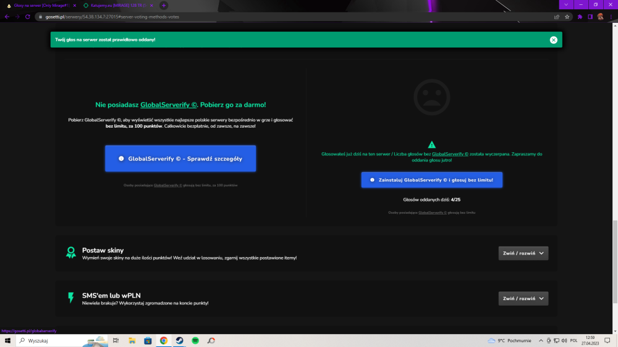
Task: Open File Explorer from taskbar
Action: (x=132, y=341)
